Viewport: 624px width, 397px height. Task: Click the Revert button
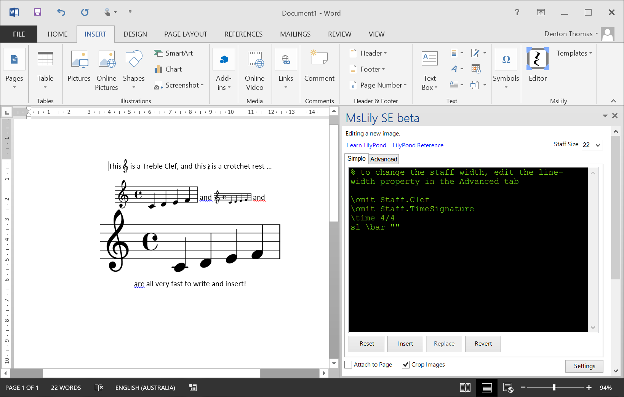[483, 344]
